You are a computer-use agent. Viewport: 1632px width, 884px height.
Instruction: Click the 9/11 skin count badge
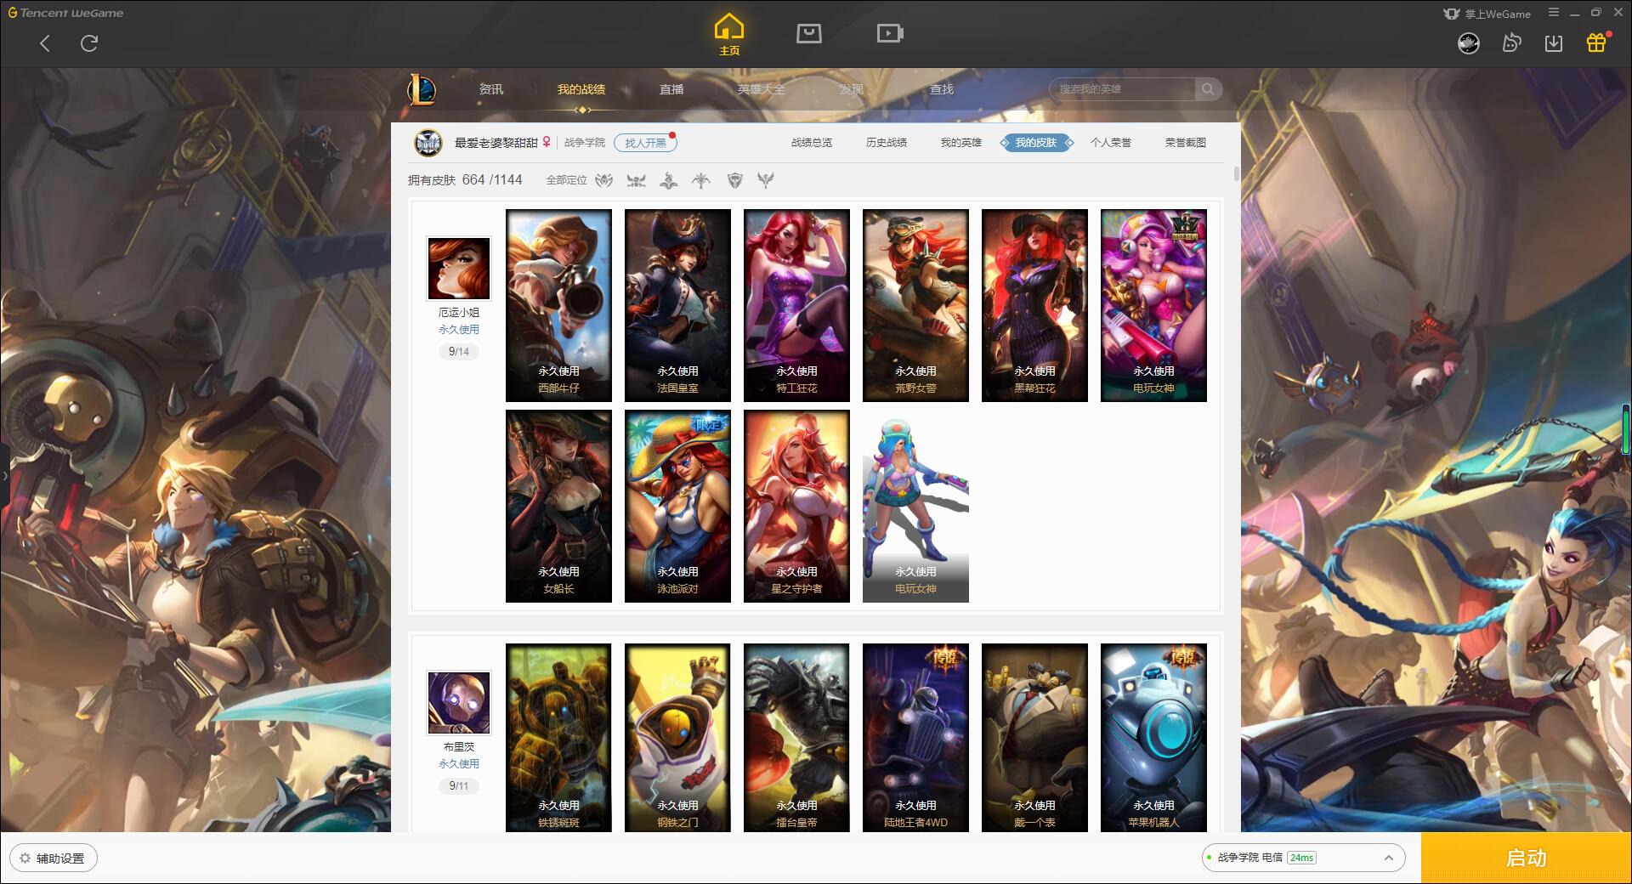(x=459, y=786)
